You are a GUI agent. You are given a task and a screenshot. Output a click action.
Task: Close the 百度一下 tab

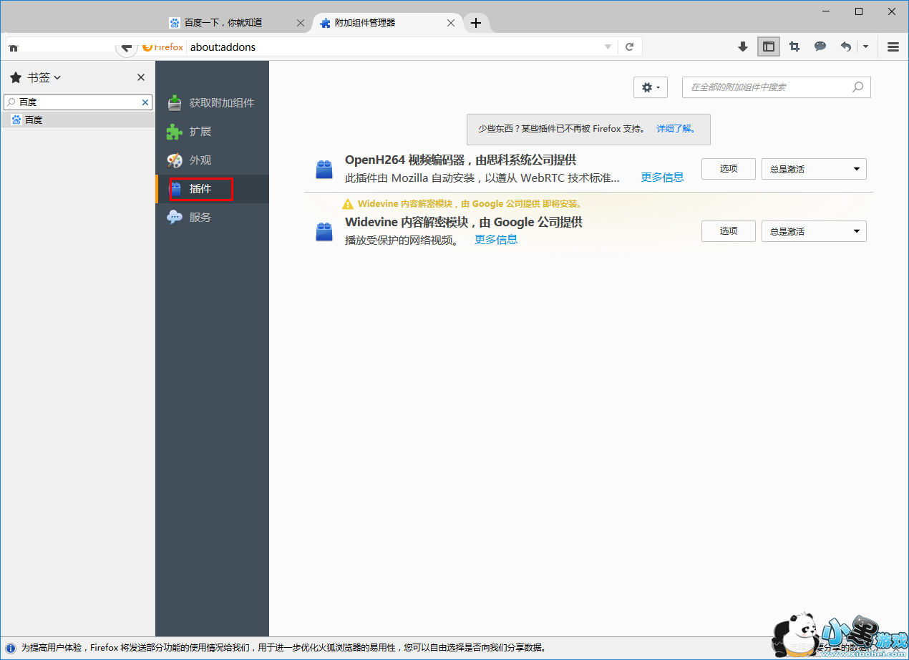(x=301, y=23)
